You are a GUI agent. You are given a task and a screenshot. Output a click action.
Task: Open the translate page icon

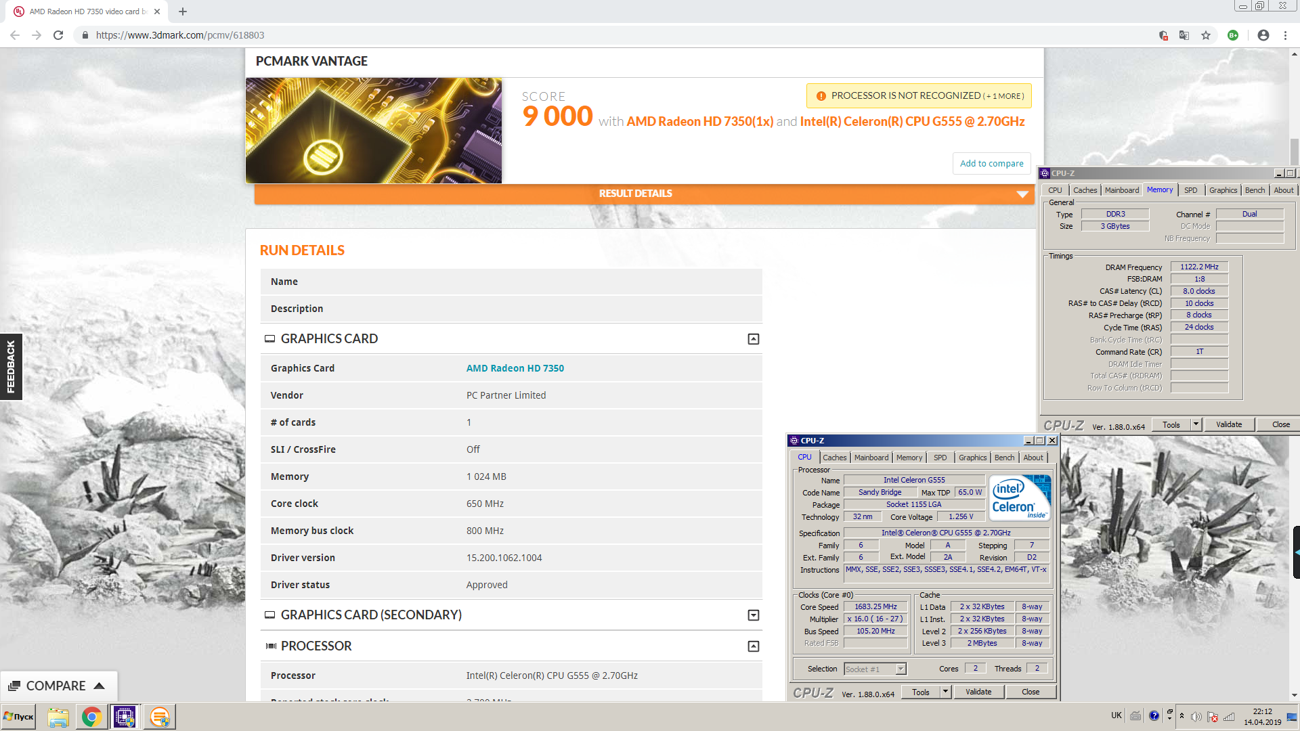1184,35
